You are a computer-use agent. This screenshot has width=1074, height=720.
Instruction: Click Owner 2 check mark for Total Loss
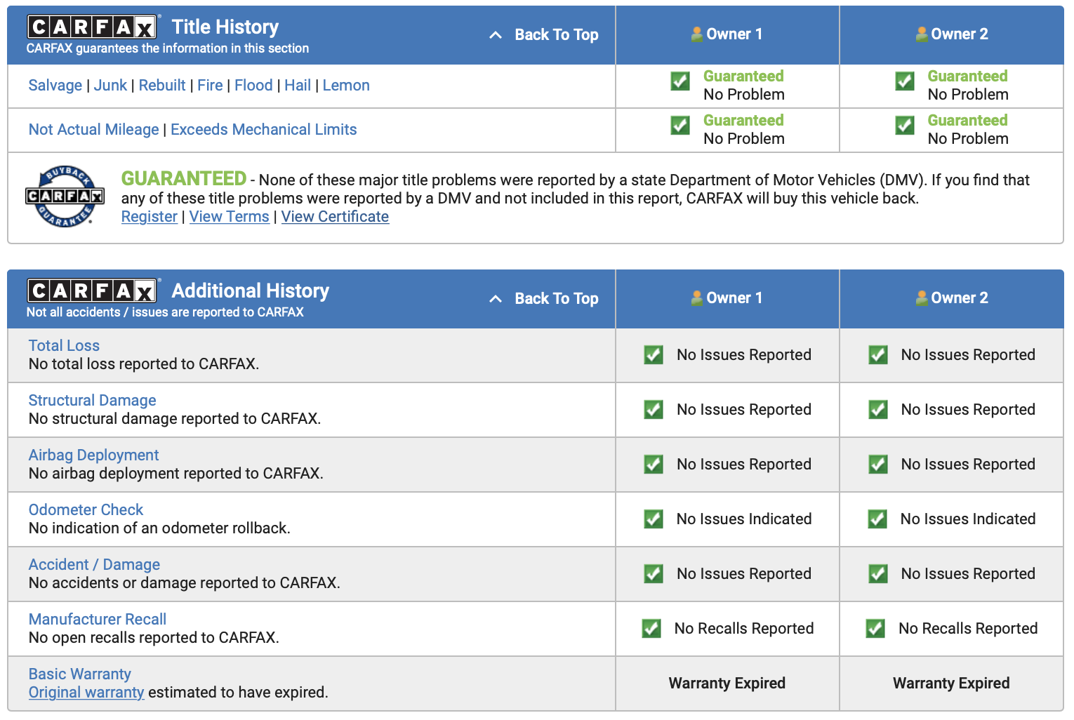(x=878, y=354)
